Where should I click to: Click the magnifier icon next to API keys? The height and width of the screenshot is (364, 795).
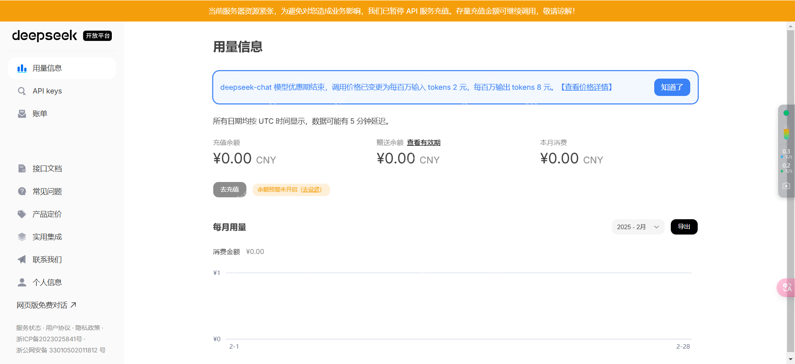[x=22, y=91]
